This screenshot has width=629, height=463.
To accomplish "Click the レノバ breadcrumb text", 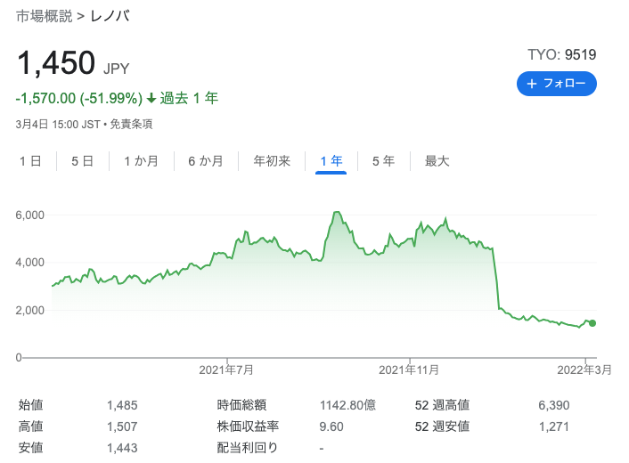I will pos(110,16).
